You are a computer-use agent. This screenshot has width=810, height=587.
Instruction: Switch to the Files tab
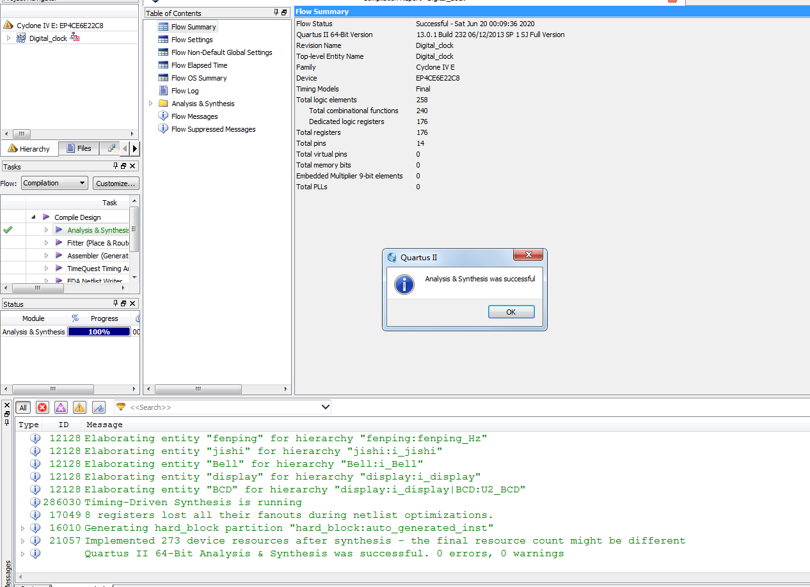point(78,148)
